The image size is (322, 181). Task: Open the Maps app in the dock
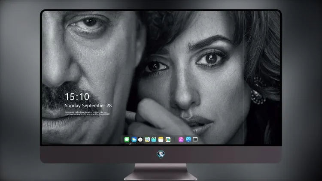click(x=147, y=139)
